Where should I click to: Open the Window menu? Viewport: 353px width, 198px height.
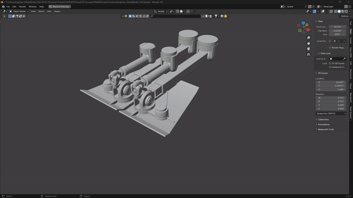pyautogui.click(x=32, y=7)
